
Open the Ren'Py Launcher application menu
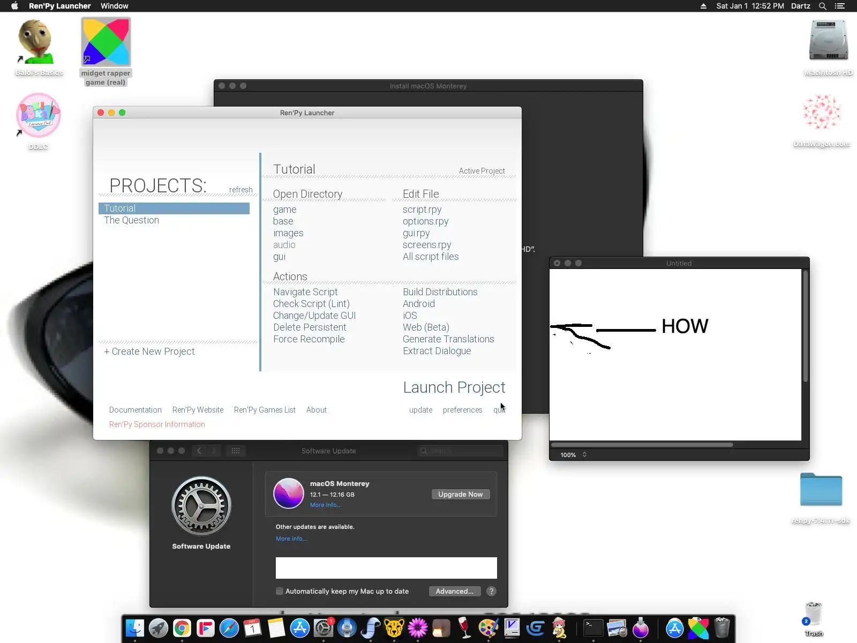point(60,6)
